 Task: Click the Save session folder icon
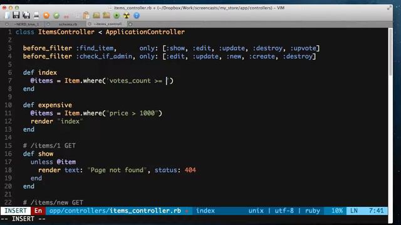click(107, 16)
